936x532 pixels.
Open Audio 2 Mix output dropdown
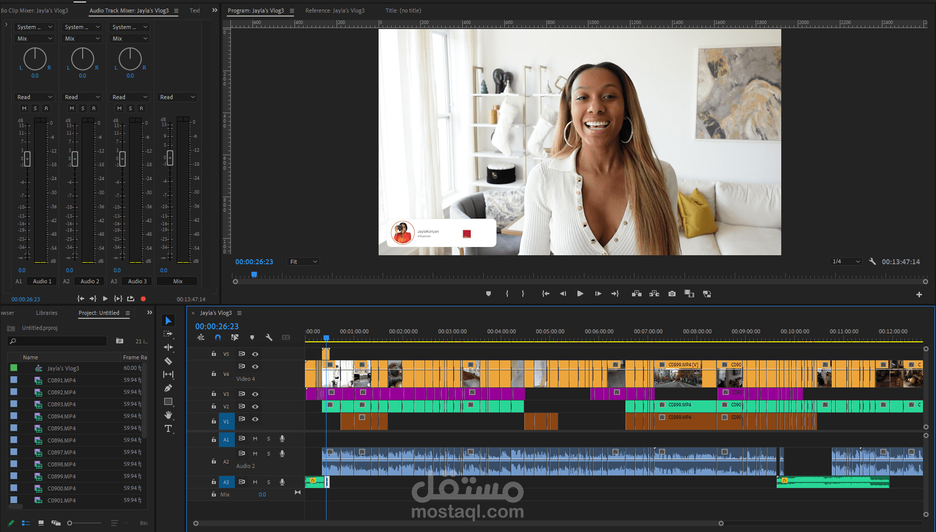[x=82, y=39]
